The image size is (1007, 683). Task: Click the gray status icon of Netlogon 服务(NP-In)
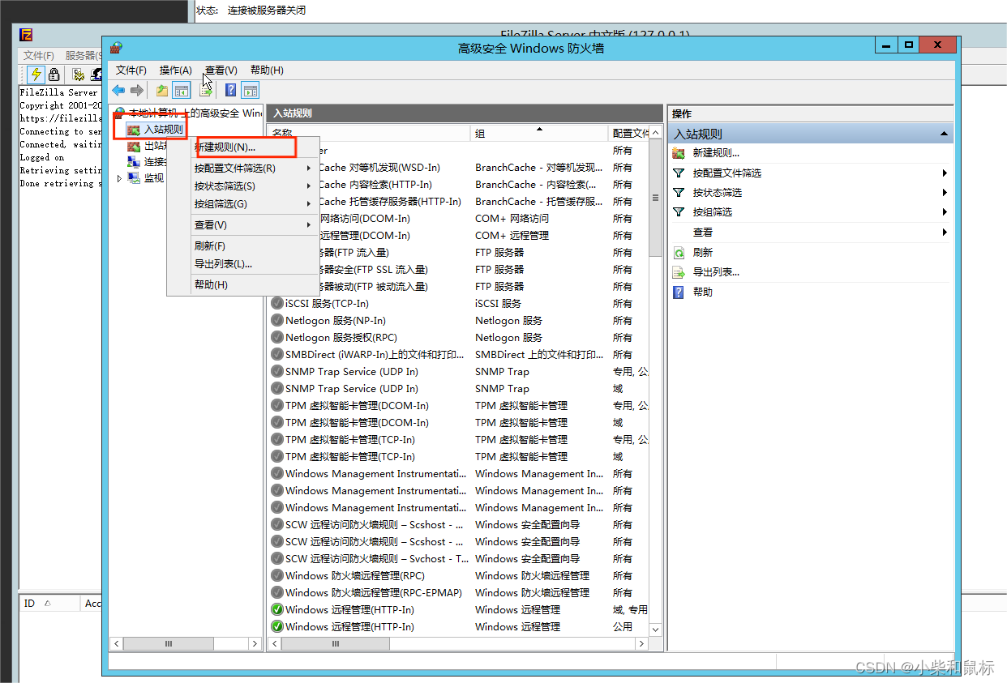[277, 321]
